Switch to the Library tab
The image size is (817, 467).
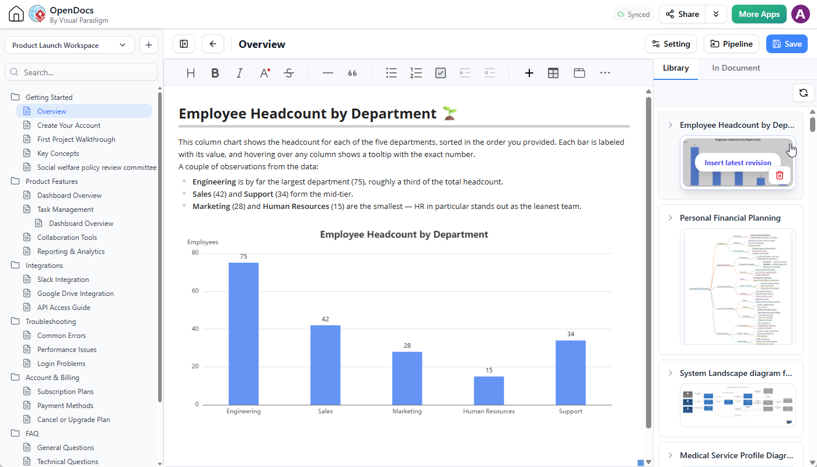pos(676,68)
